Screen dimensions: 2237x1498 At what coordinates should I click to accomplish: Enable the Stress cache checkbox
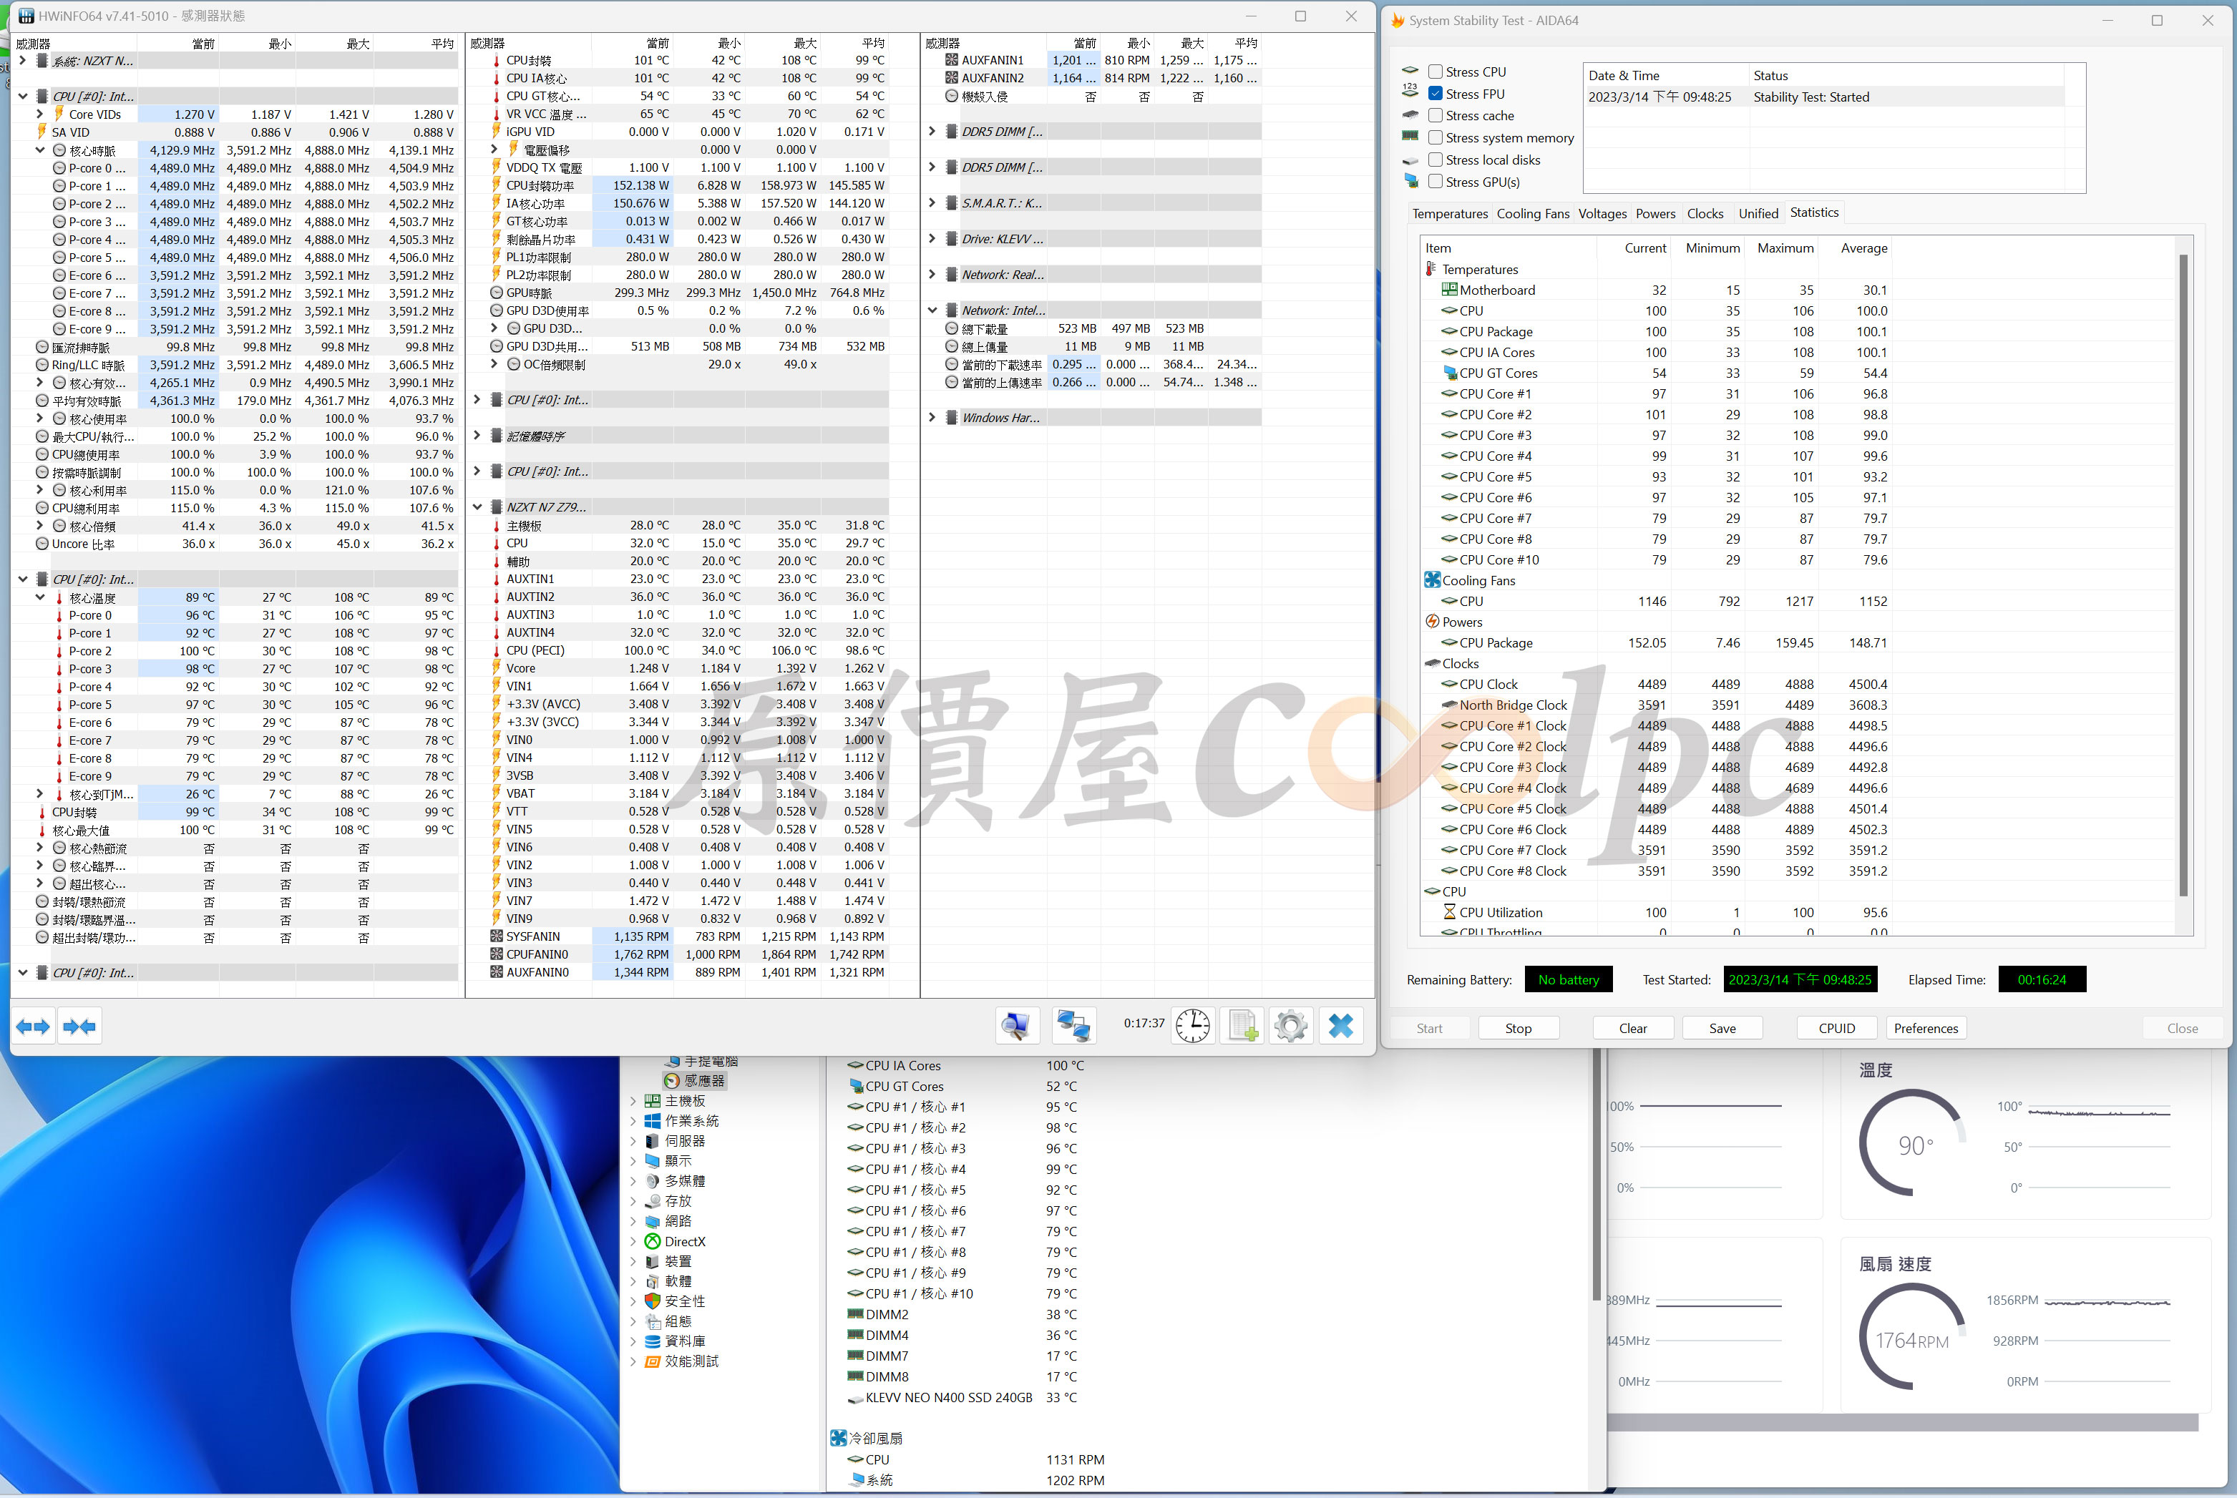point(1436,116)
